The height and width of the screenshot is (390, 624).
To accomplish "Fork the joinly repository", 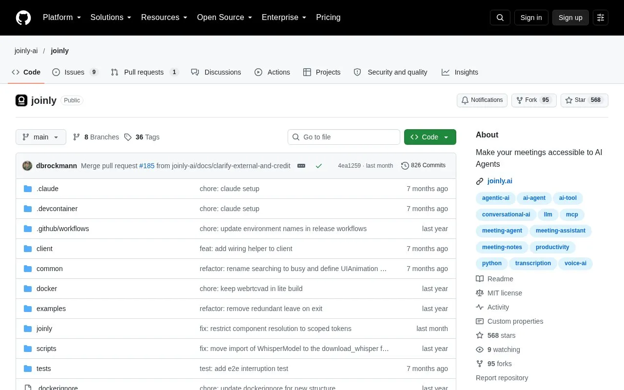I will coord(534,100).
